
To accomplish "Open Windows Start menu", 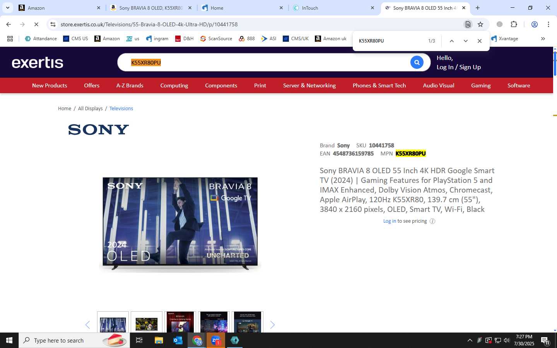I will pyautogui.click(x=9, y=340).
